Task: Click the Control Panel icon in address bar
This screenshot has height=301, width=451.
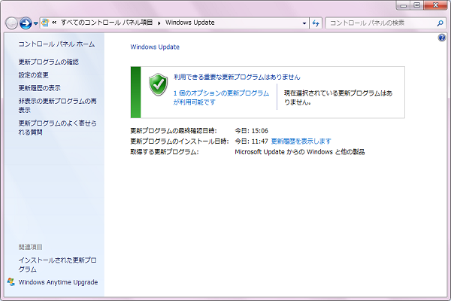Action: [47, 23]
